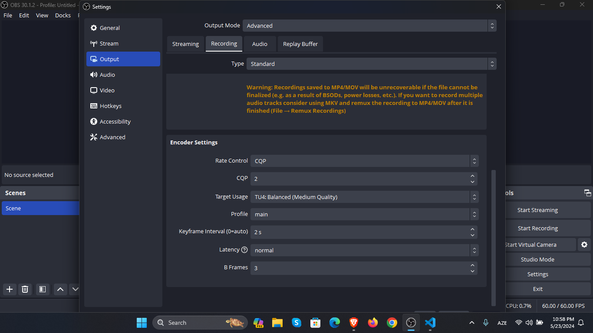Move scene up with arrow icon
Screen dimensions: 593x333
coord(60,289)
